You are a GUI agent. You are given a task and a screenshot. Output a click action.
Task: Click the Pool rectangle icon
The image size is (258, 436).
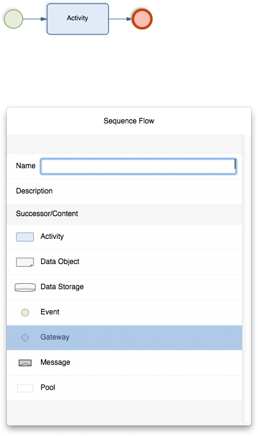25,388
